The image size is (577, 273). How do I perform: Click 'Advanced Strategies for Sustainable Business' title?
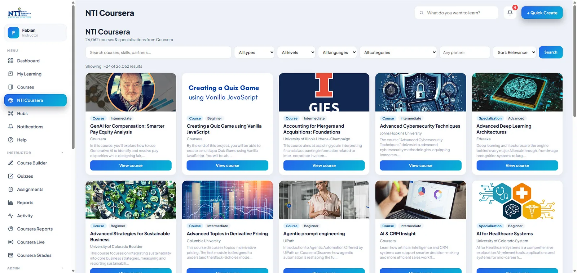point(130,237)
